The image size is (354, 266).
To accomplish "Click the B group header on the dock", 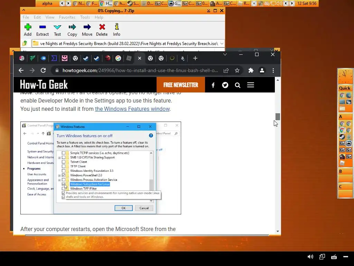I will point(345,171).
